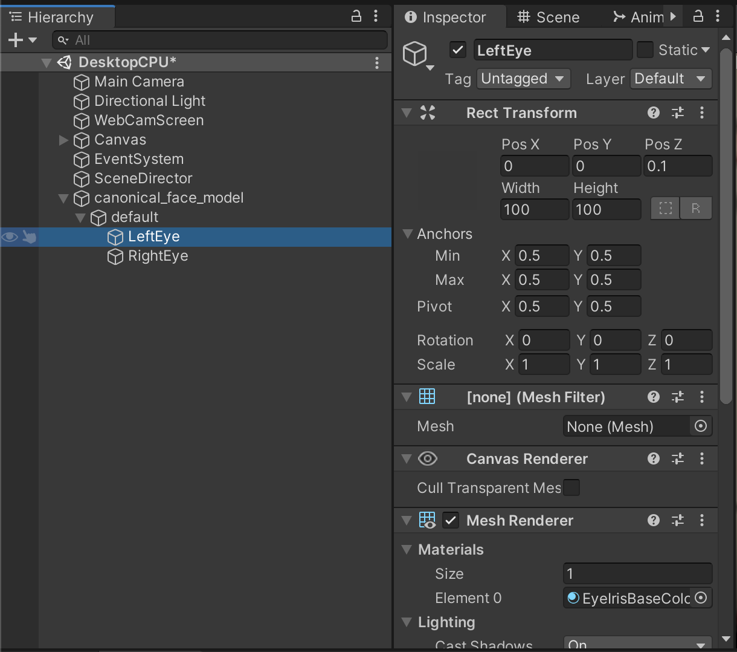
Task: Select the Inspector tab
Action: click(x=450, y=16)
